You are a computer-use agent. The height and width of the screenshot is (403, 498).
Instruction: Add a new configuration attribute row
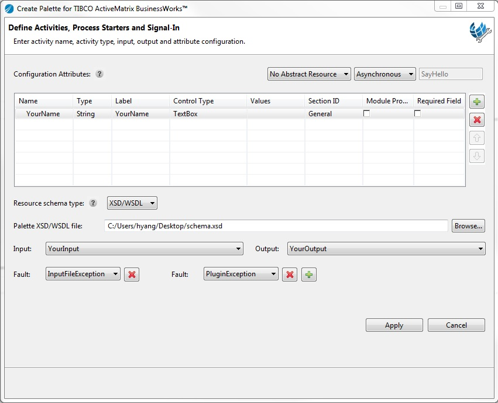coord(477,102)
